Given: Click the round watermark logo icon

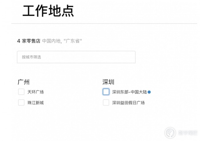Looking at the screenshot, I should pos(170,133).
